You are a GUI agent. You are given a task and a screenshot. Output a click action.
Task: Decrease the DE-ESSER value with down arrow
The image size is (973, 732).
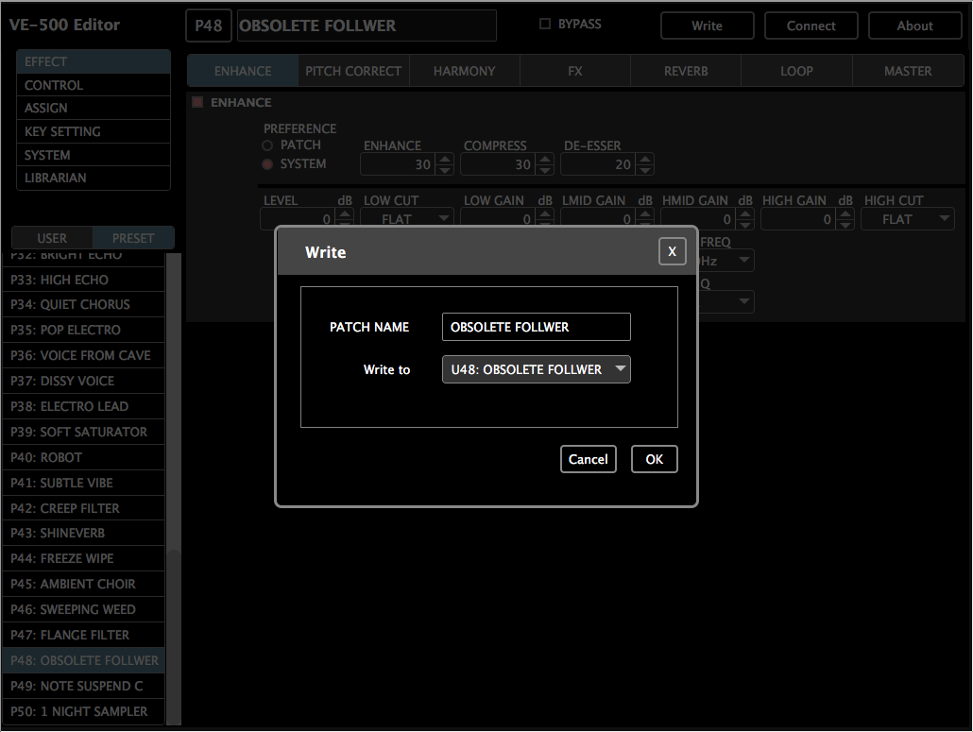[x=645, y=169]
